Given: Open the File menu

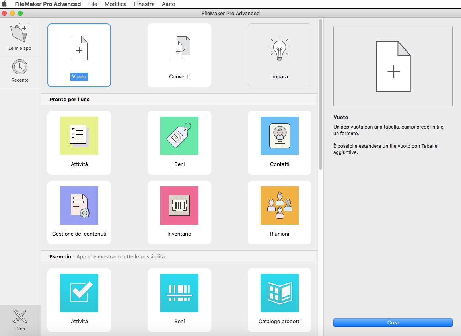Looking at the screenshot, I should click(93, 4).
